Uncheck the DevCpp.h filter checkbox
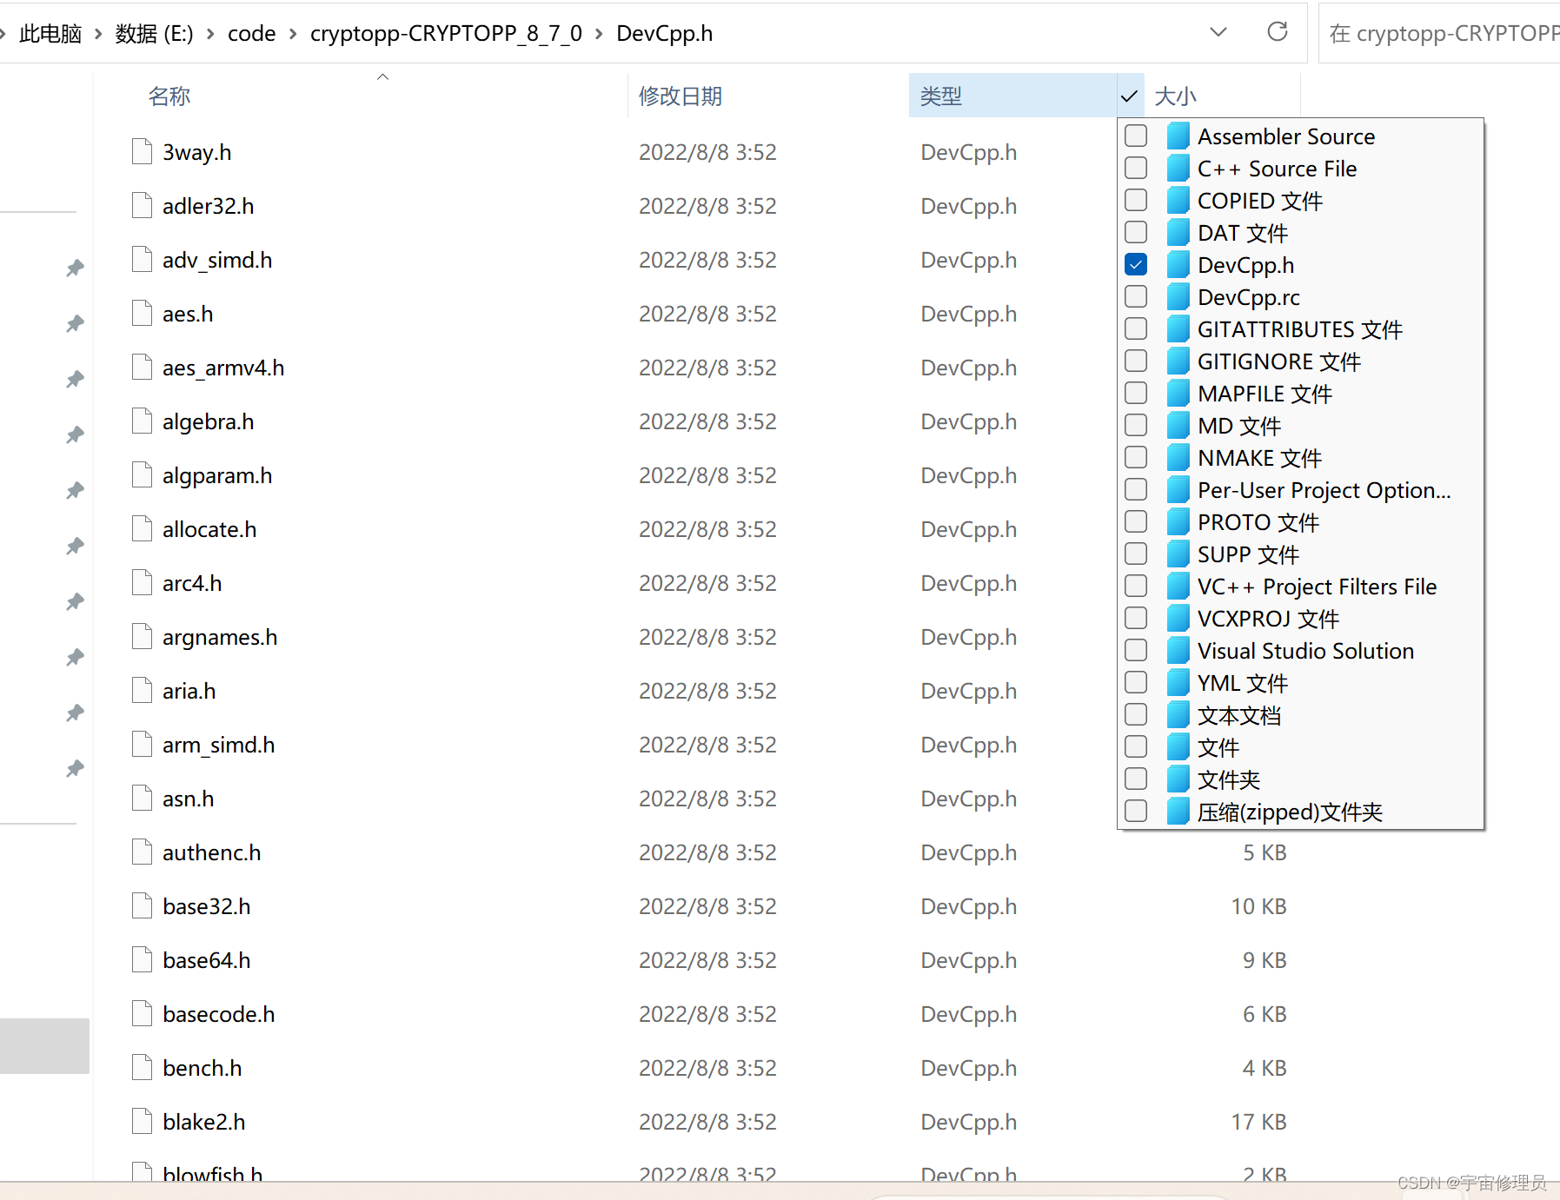 (x=1136, y=264)
